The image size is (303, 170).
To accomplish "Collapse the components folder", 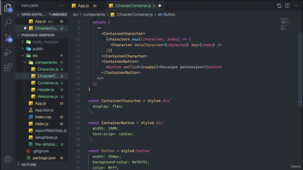I will point(25,62).
